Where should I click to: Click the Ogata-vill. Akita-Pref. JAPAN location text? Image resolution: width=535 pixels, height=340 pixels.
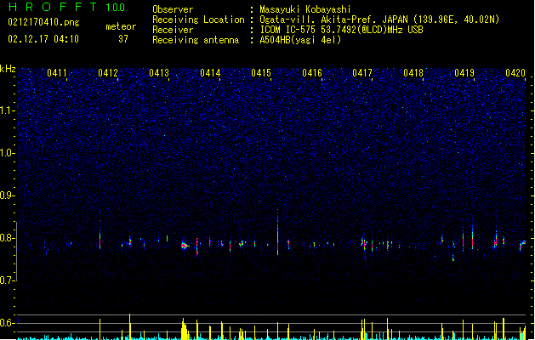click(379, 20)
